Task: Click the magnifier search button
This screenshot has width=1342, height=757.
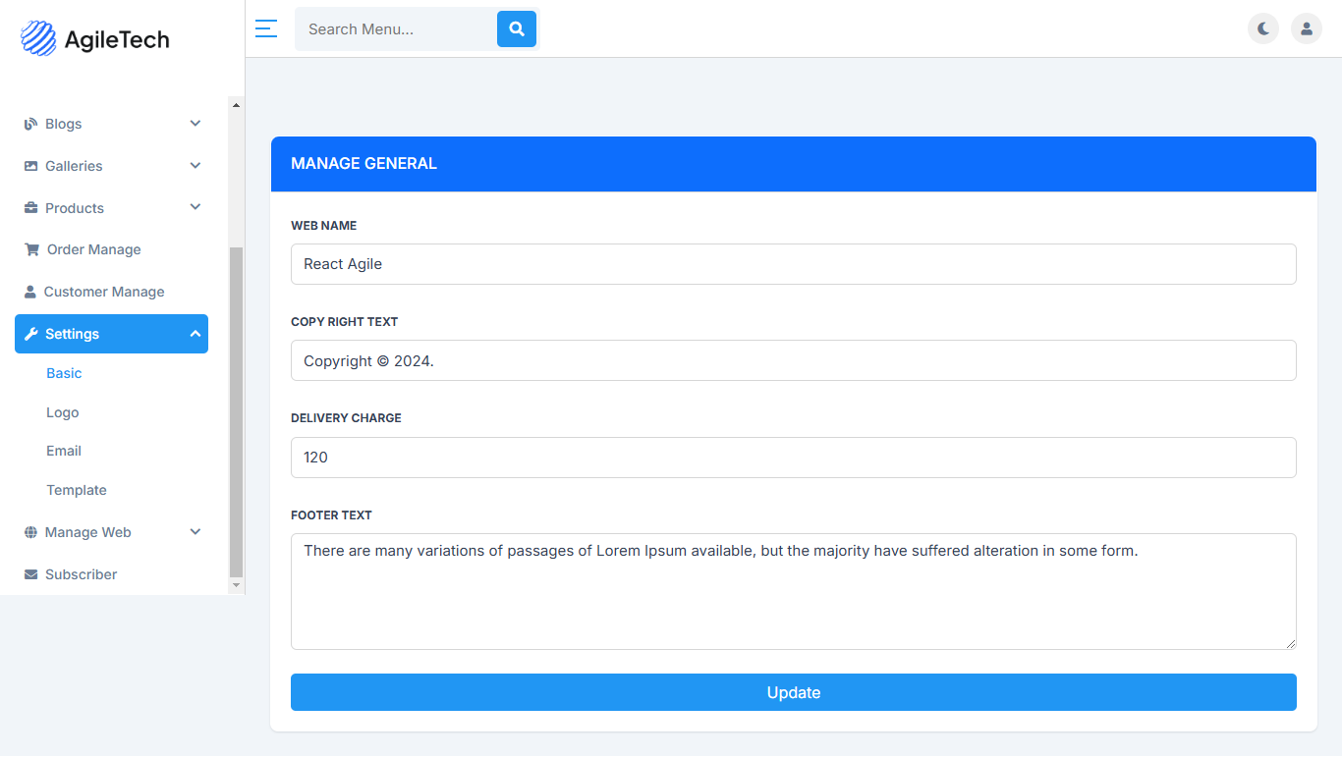Action: tap(517, 29)
